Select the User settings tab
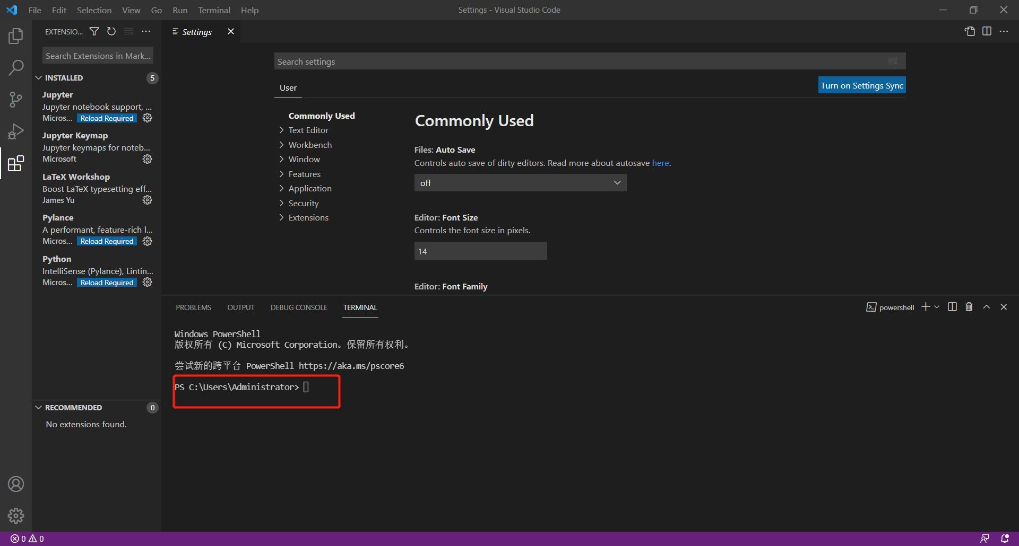 point(288,88)
